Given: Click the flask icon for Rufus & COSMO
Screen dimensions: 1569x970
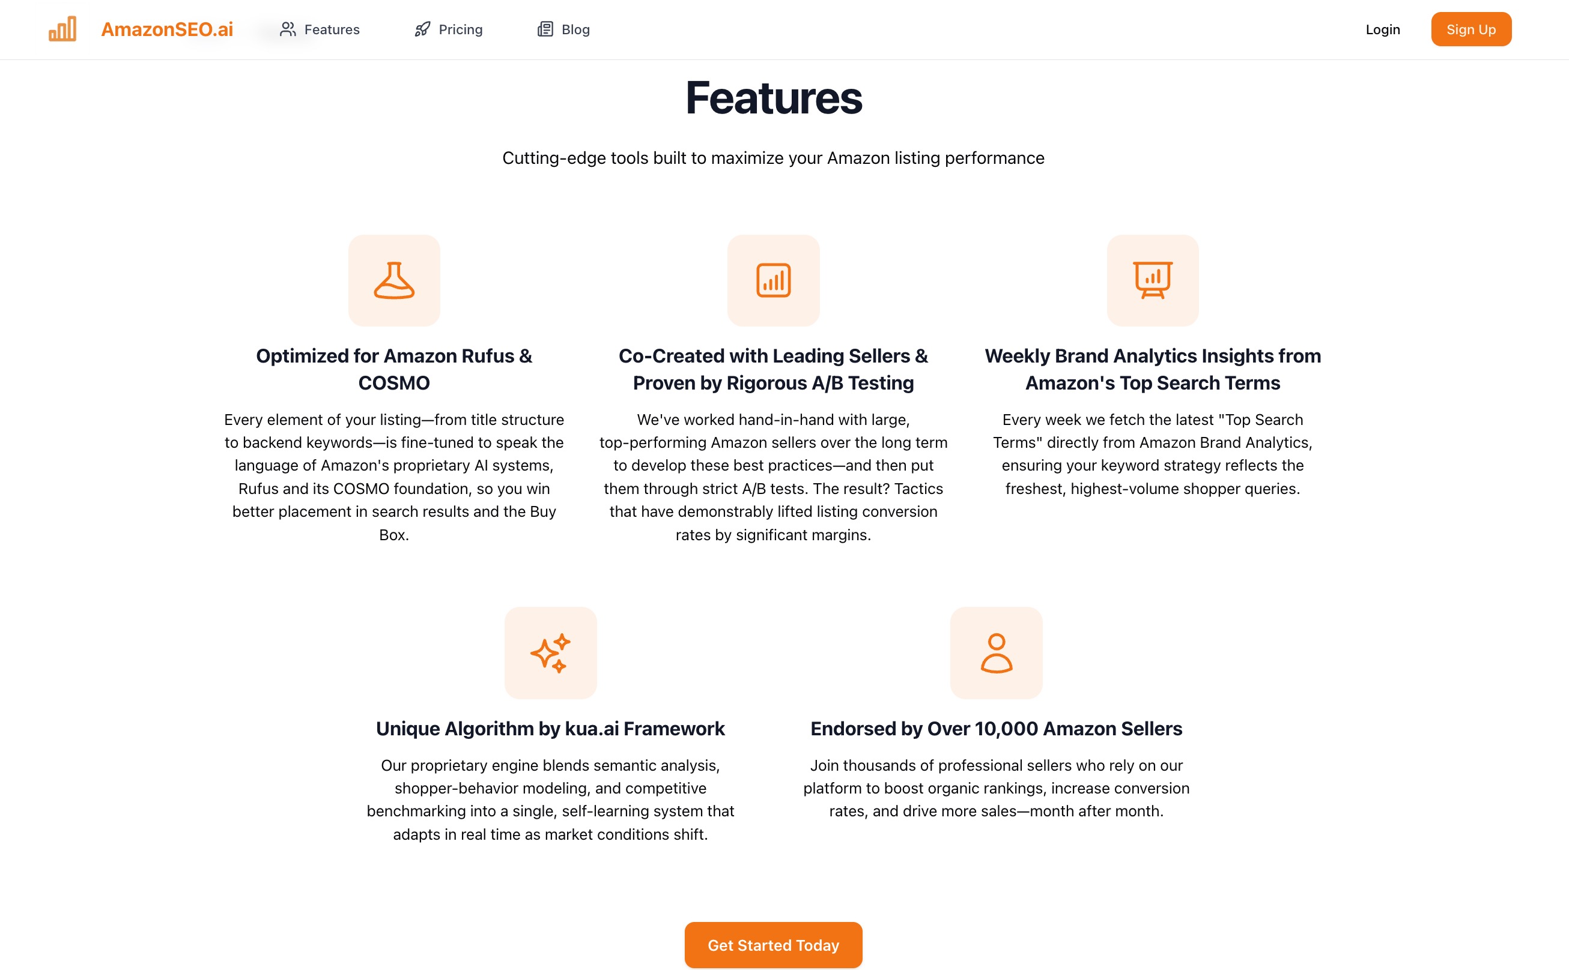Looking at the screenshot, I should 393,280.
